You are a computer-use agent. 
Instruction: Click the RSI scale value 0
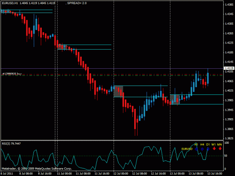pyautogui.click(x=225, y=169)
